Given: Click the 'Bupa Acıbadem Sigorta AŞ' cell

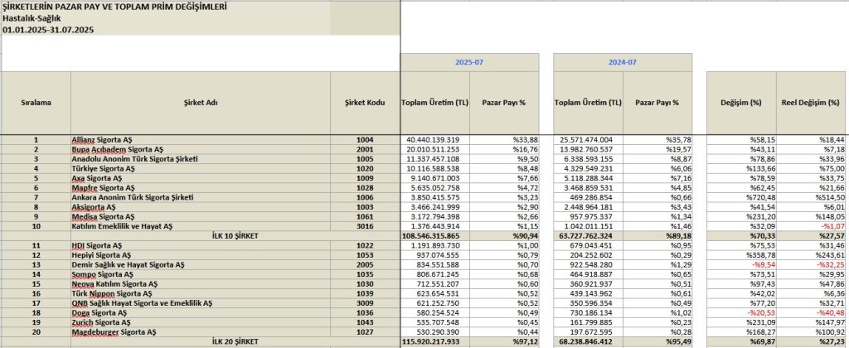Looking at the screenshot, I should pyautogui.click(x=201, y=149).
